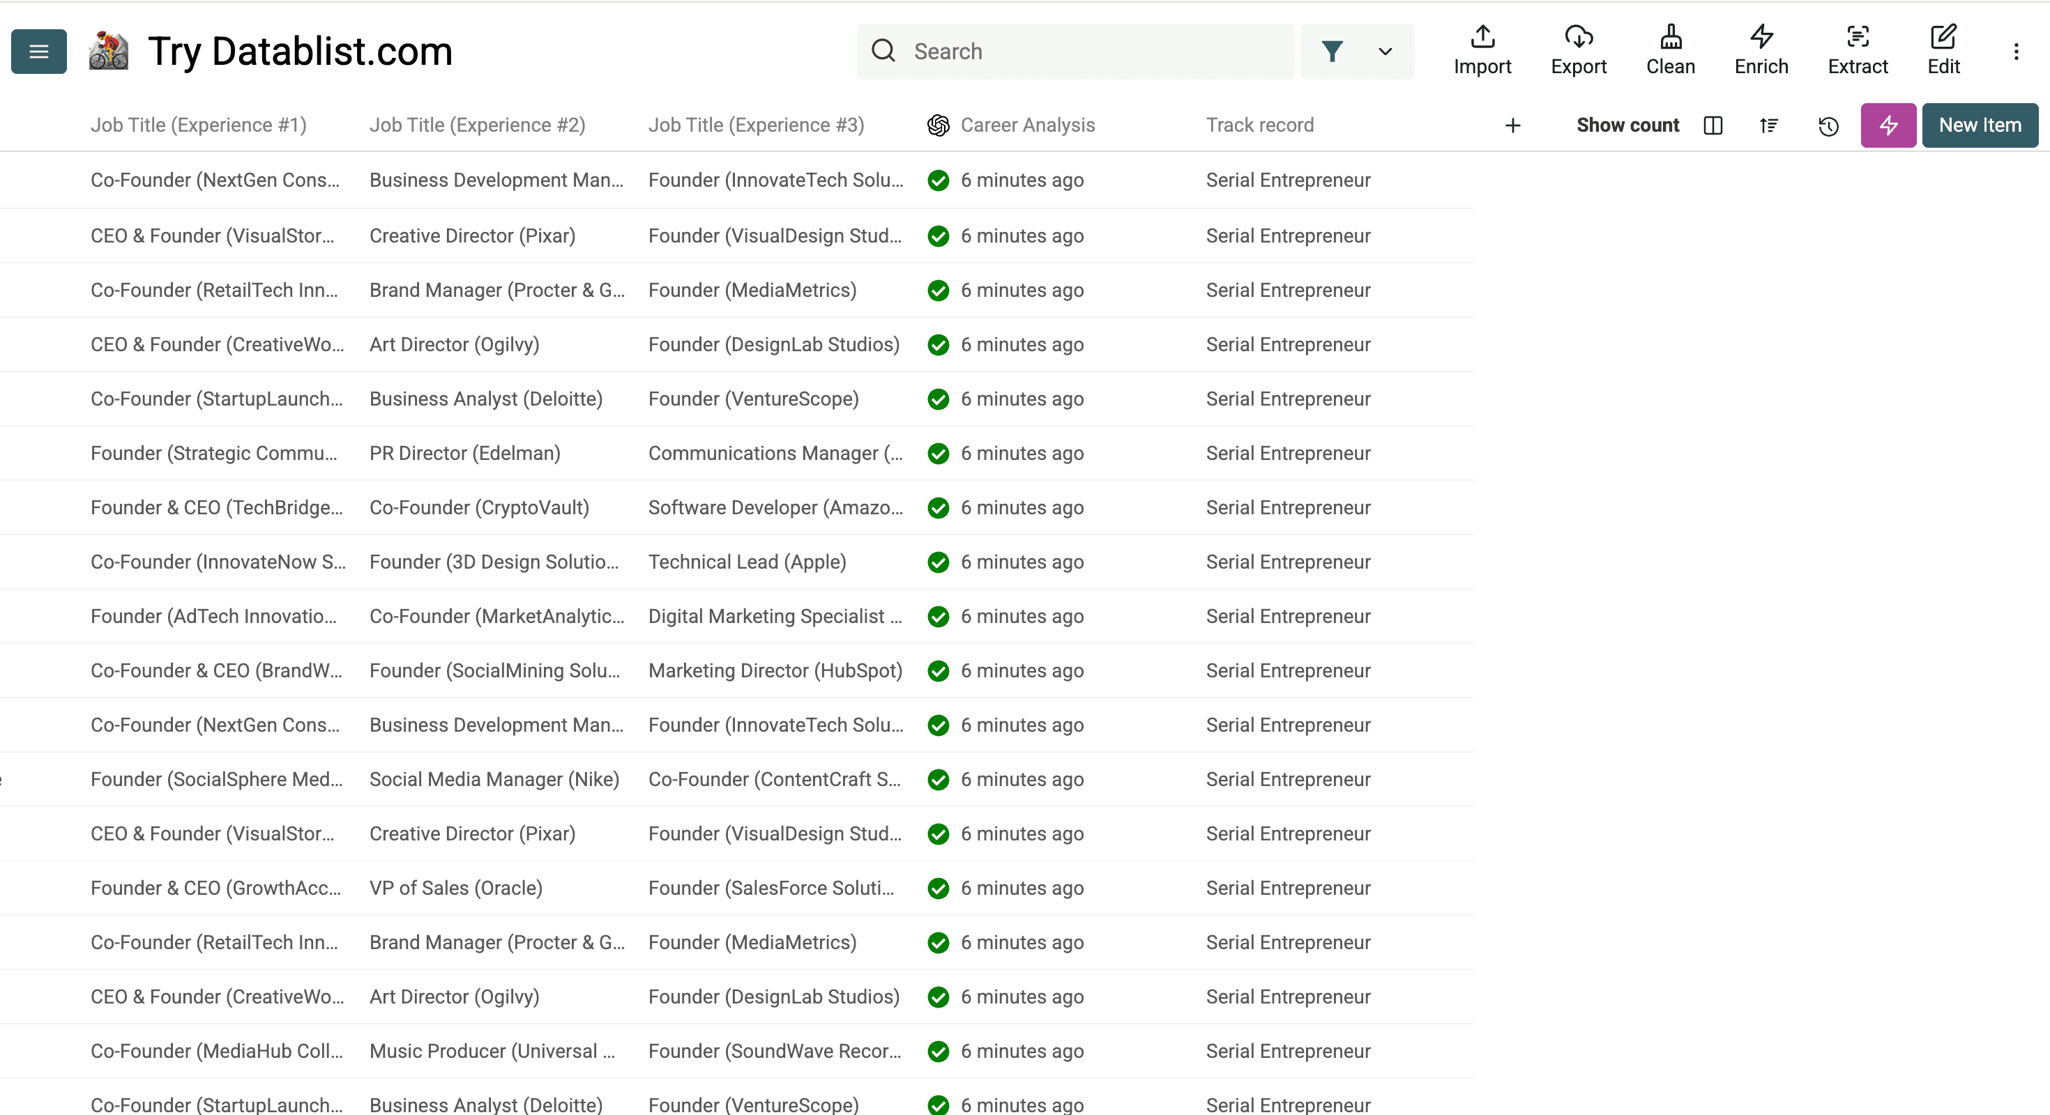This screenshot has height=1115, width=2050.
Task: Add a new column with plus
Action: point(1513,125)
